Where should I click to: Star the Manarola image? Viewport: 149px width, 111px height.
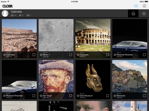coord(115,96)
